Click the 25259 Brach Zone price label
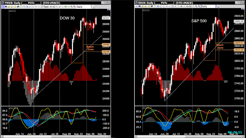Screen dimensions: 246x138 (106, 52)
